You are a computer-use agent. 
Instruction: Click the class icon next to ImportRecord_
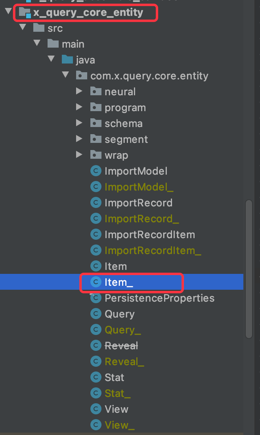pos(96,219)
